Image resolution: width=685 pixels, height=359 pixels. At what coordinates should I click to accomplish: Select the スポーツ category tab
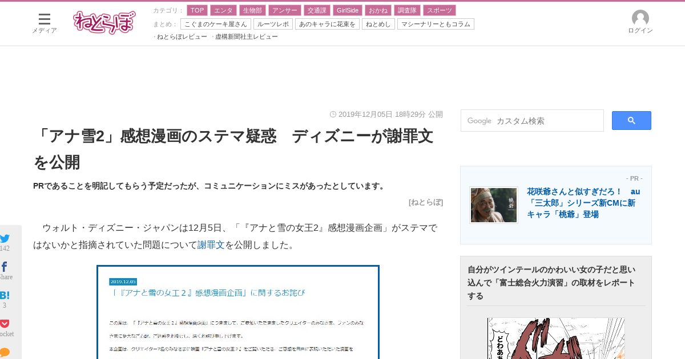click(440, 10)
